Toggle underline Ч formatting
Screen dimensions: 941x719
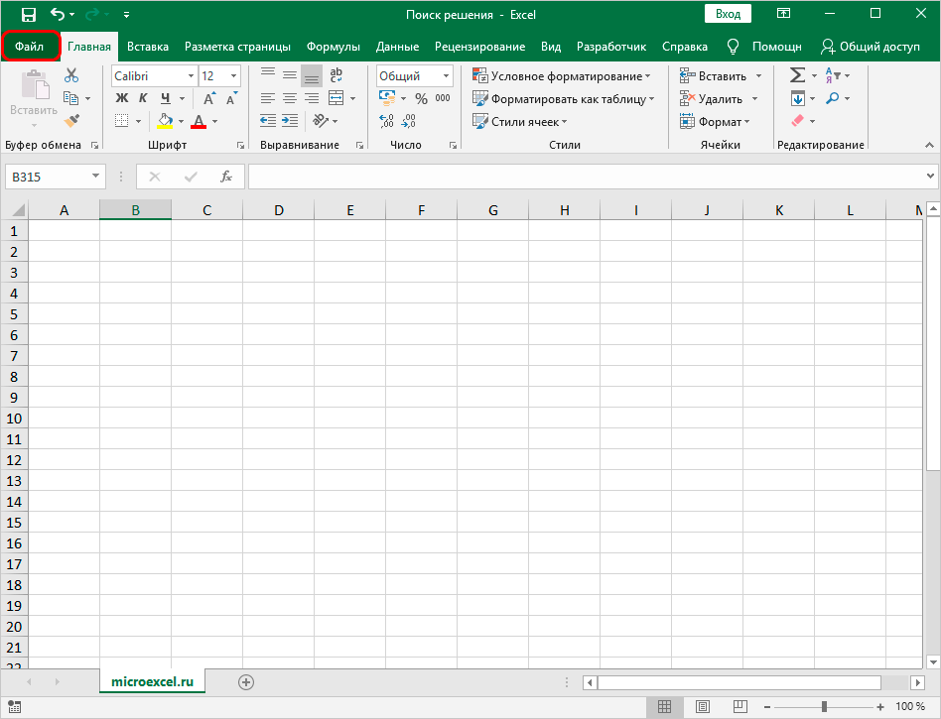point(165,98)
